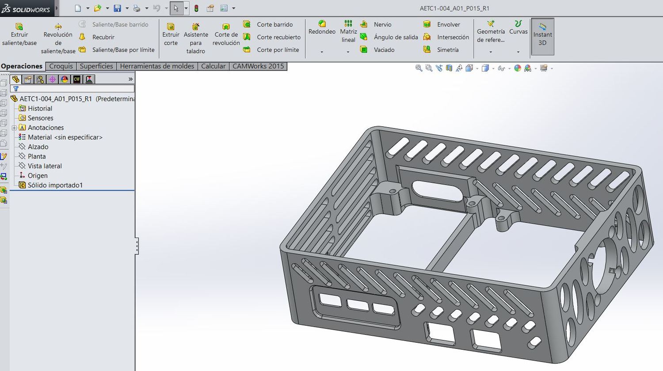The width and height of the screenshot is (663, 371).
Task: Open the CAMWorks feature tree tab icon
Action: (77, 79)
